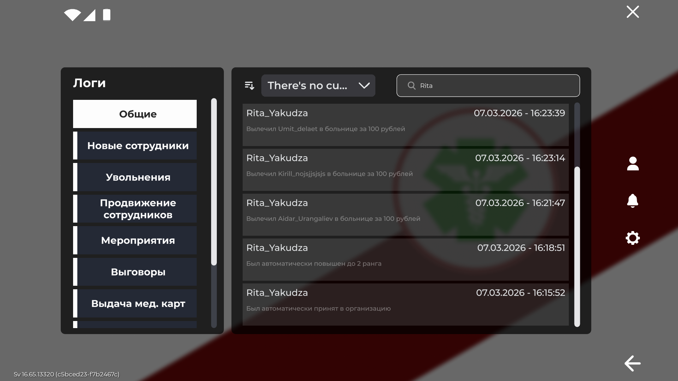This screenshot has width=678, height=381.
Task: Tap the battery status icon
Action: pyautogui.click(x=107, y=15)
